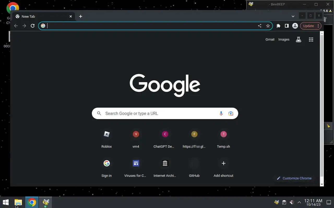
Task: Click the Google icon in the address bar
Action: pyautogui.click(x=43, y=26)
